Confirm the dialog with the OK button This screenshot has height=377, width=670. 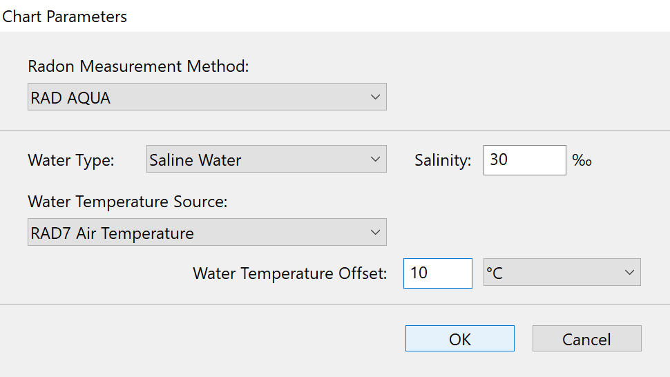[x=459, y=339]
